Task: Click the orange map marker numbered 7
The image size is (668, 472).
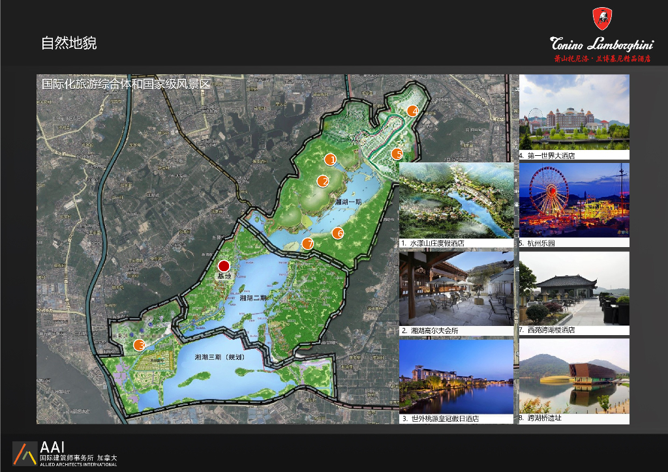Action: coord(308,243)
